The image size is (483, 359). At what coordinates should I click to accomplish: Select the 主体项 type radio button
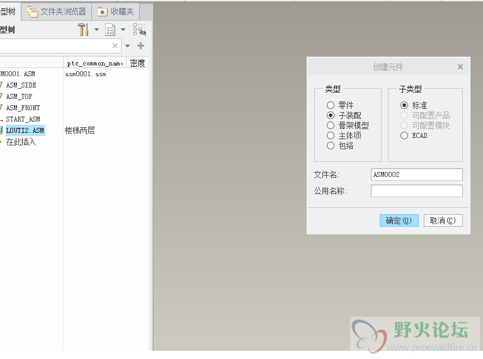(331, 135)
